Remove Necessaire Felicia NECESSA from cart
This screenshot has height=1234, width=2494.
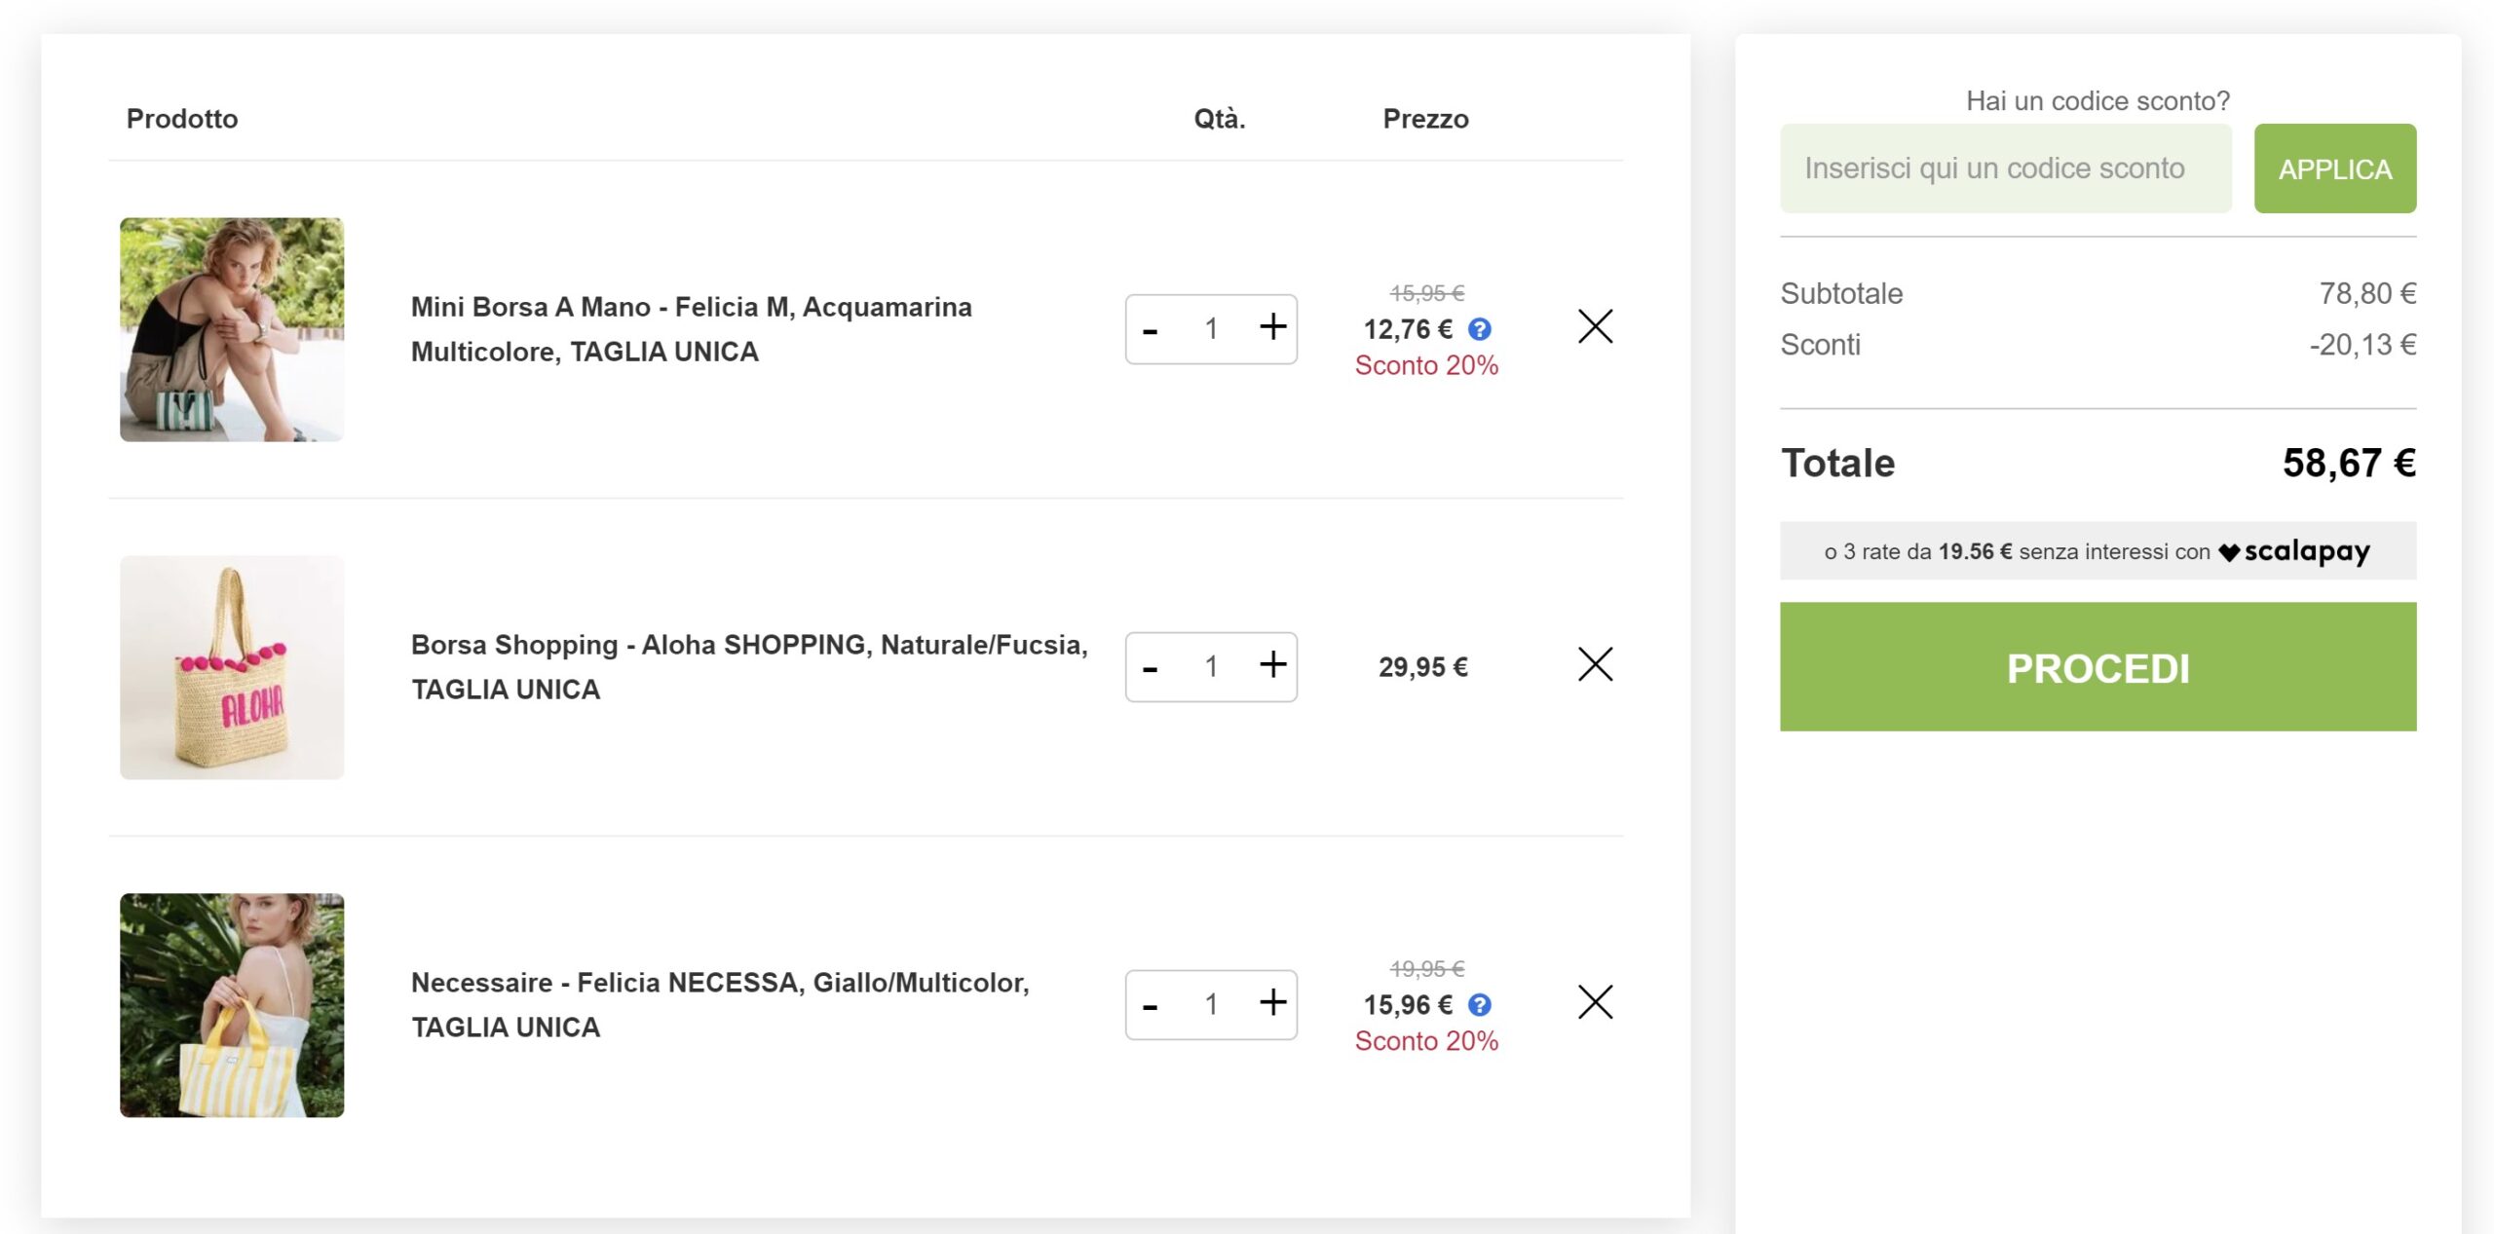coord(1595,1002)
